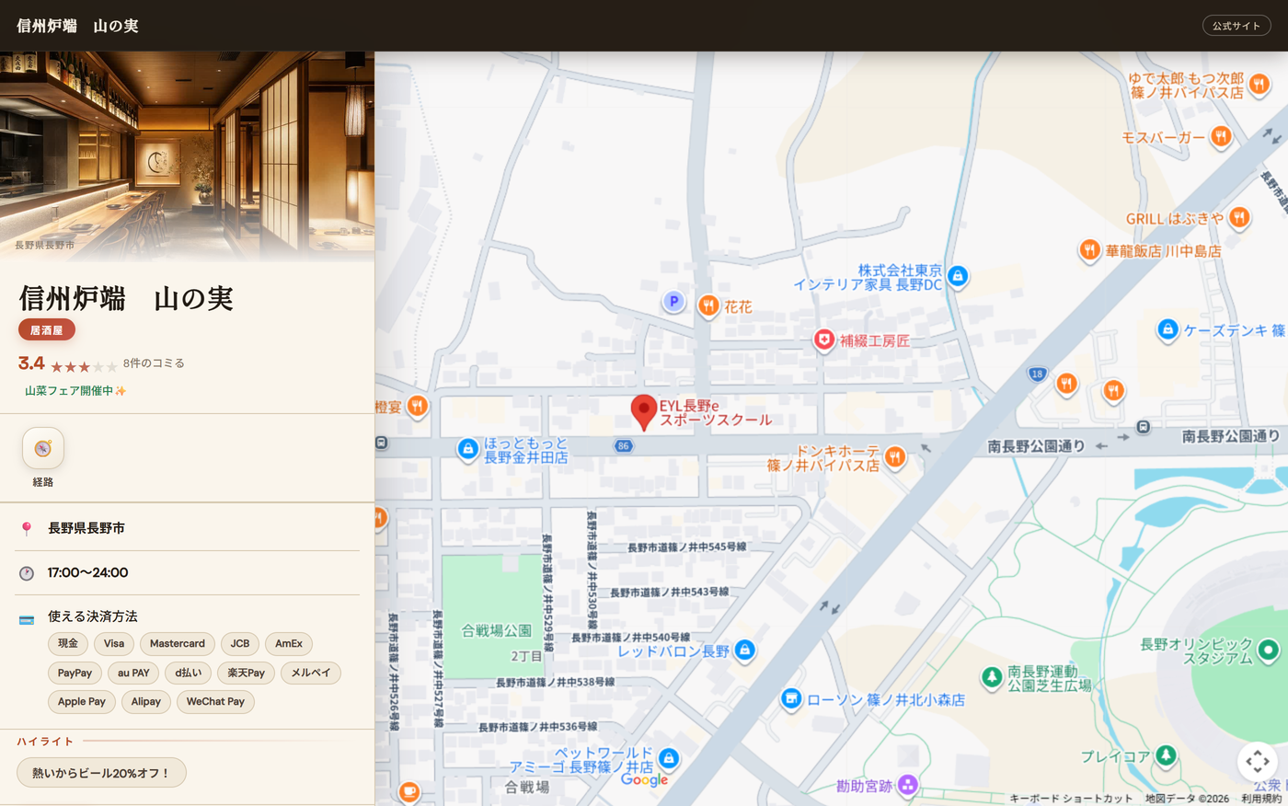The height and width of the screenshot is (806, 1288).
Task: Click the 利用規約 terms link
Action: click(1260, 799)
